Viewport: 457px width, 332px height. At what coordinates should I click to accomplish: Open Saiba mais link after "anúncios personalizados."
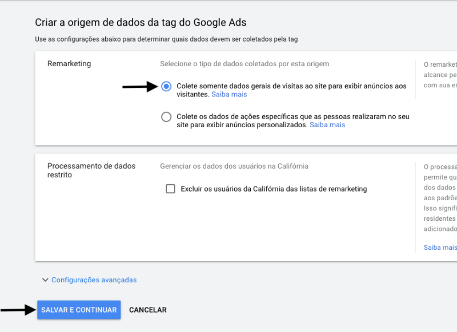pyautogui.click(x=327, y=125)
